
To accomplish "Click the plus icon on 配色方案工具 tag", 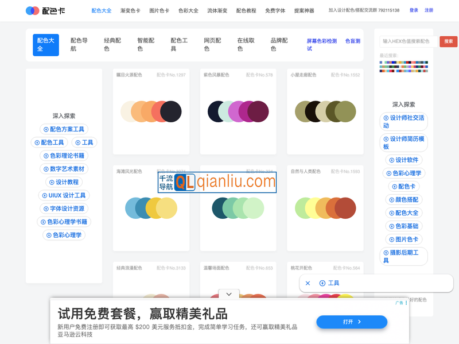I will [x=45, y=129].
